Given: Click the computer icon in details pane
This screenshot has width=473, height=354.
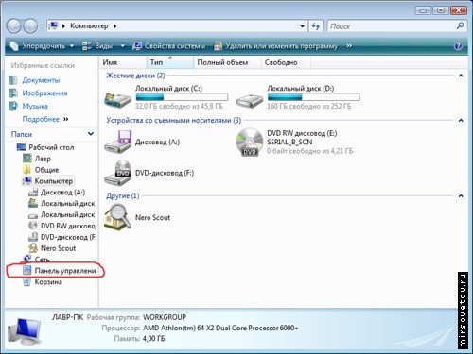Looking at the screenshot, I should pyautogui.click(x=25, y=331).
